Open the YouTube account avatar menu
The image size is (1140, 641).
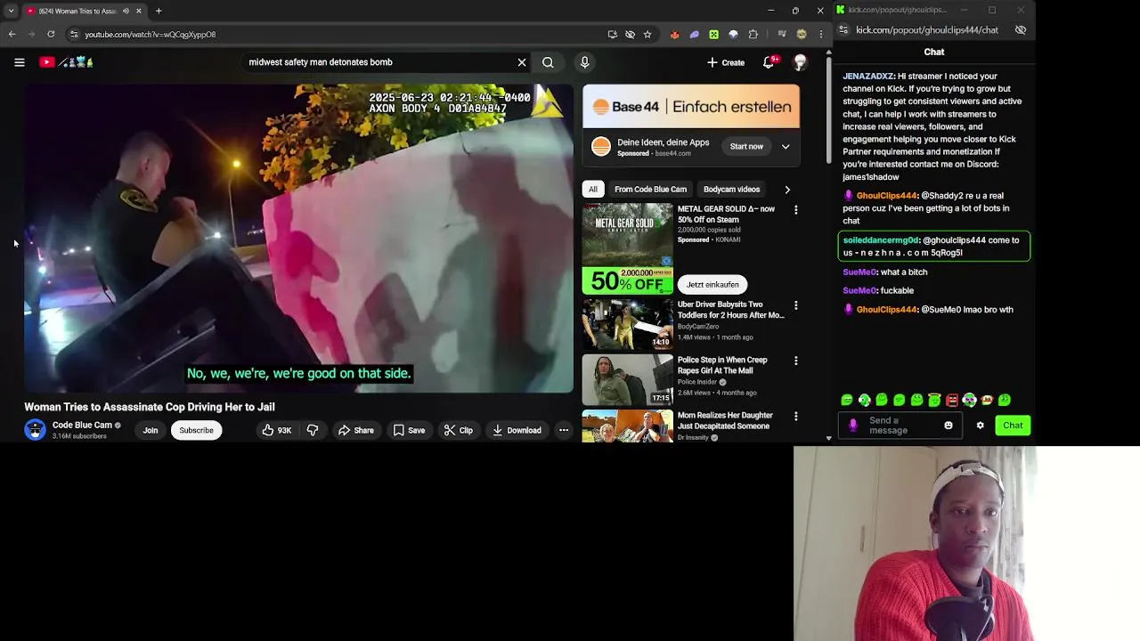pyautogui.click(x=800, y=62)
